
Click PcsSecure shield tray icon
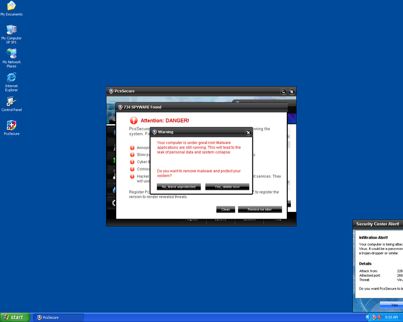(374, 317)
